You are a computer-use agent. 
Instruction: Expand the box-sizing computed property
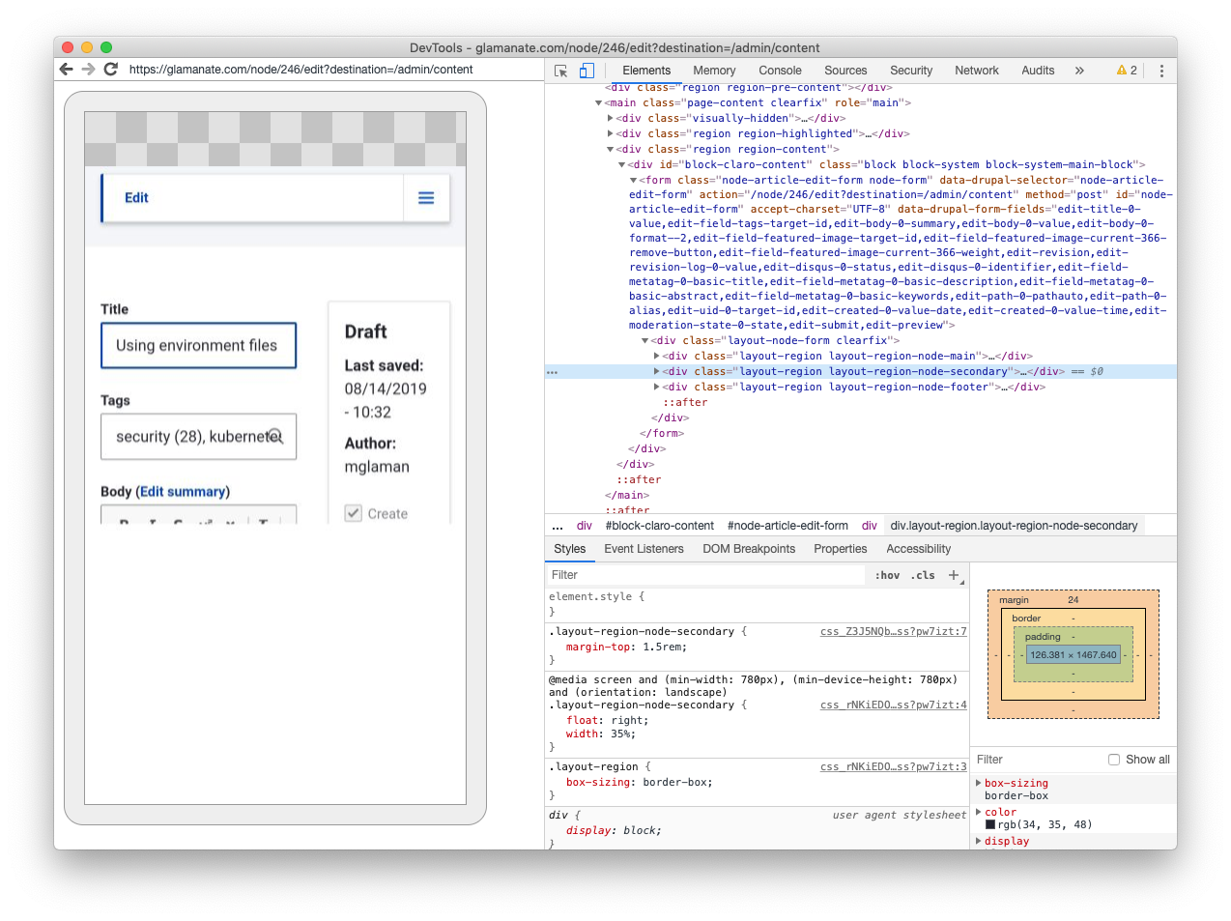979,783
